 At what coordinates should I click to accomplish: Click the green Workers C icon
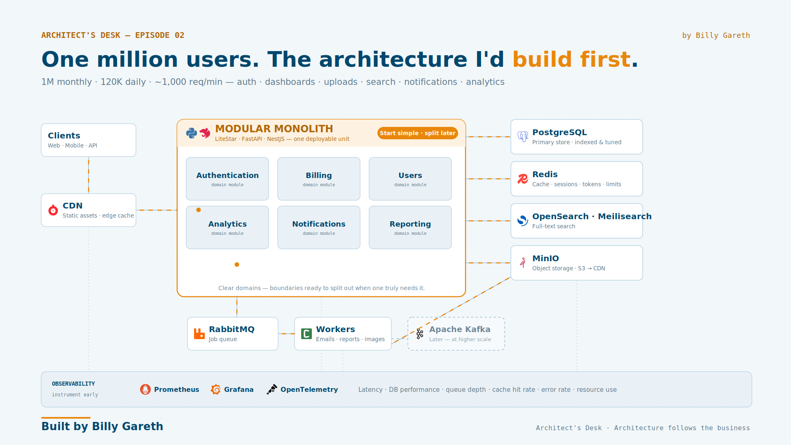pyautogui.click(x=307, y=334)
